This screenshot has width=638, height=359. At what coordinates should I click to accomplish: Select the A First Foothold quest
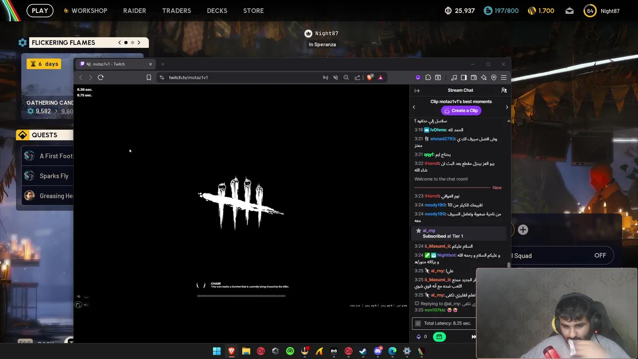click(47, 156)
